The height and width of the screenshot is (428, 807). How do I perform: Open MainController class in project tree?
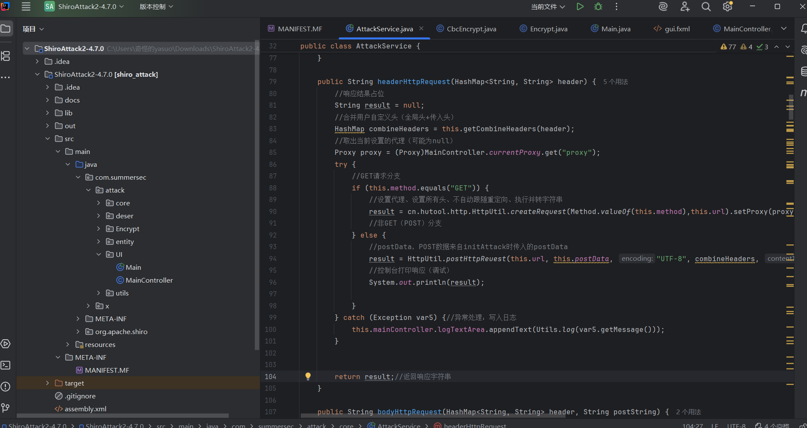[149, 280]
